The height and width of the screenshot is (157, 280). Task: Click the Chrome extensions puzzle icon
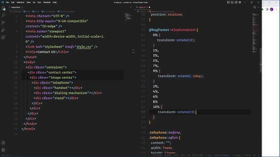[x=263, y=10]
